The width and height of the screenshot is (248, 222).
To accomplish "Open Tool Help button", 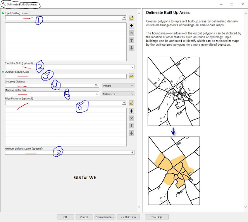I will coord(157,217).
